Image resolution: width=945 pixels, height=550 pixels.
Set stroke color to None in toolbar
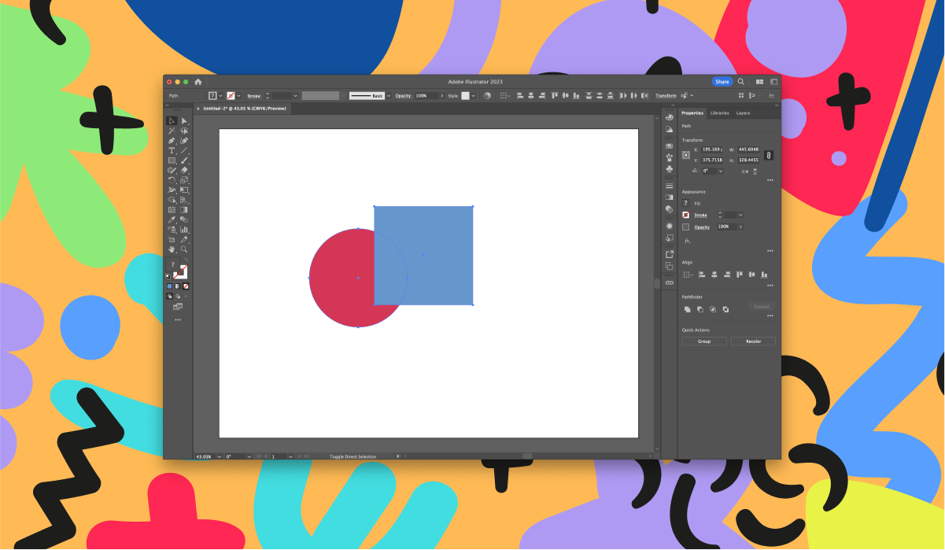pos(186,286)
